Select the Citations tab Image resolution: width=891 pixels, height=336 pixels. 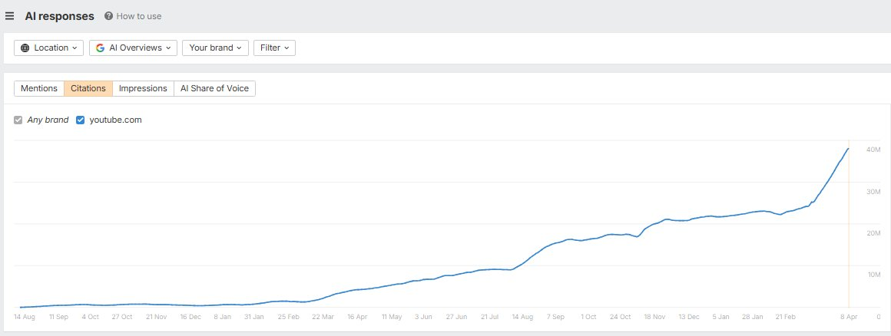[88, 88]
